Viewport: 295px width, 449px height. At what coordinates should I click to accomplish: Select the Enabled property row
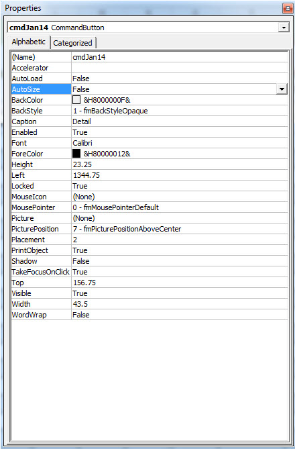[150, 132]
